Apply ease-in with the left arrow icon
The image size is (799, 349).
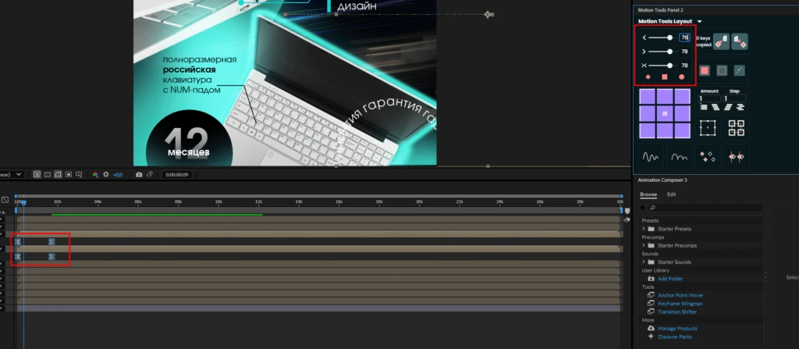[x=644, y=37]
